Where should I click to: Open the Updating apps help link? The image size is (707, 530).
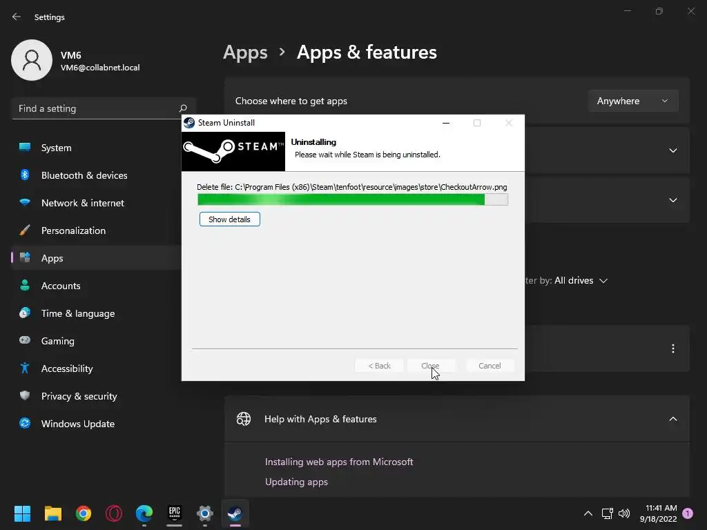[x=296, y=482]
